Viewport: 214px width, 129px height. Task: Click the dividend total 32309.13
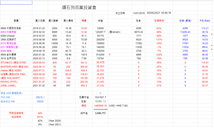point(100,101)
